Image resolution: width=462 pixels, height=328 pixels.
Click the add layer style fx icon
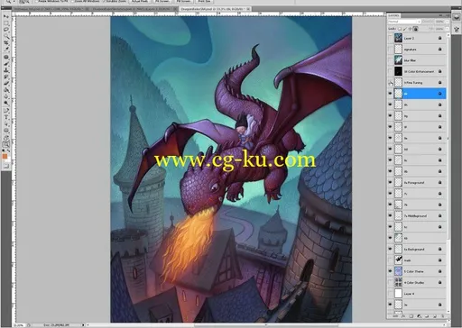pyautogui.click(x=403, y=316)
